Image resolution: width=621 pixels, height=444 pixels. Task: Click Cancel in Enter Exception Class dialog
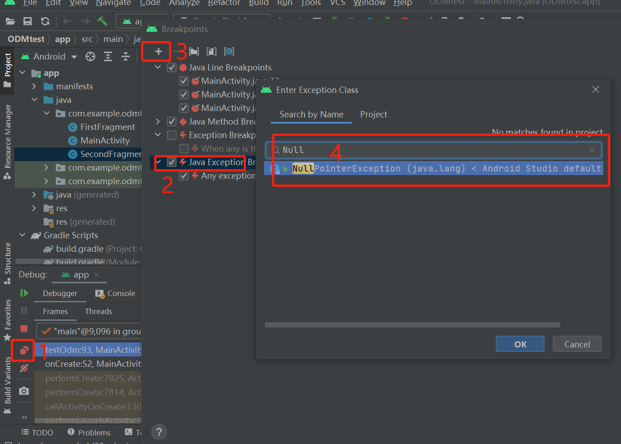[577, 344]
